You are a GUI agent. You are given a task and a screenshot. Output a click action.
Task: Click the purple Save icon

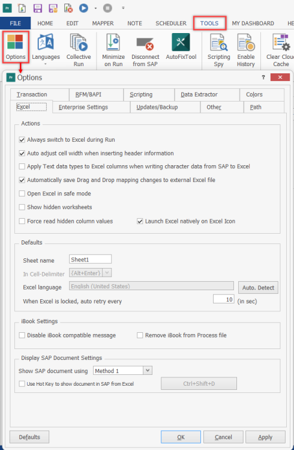pos(38,8)
